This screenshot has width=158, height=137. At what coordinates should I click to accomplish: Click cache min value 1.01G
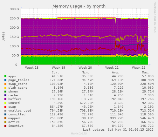(88, 95)
